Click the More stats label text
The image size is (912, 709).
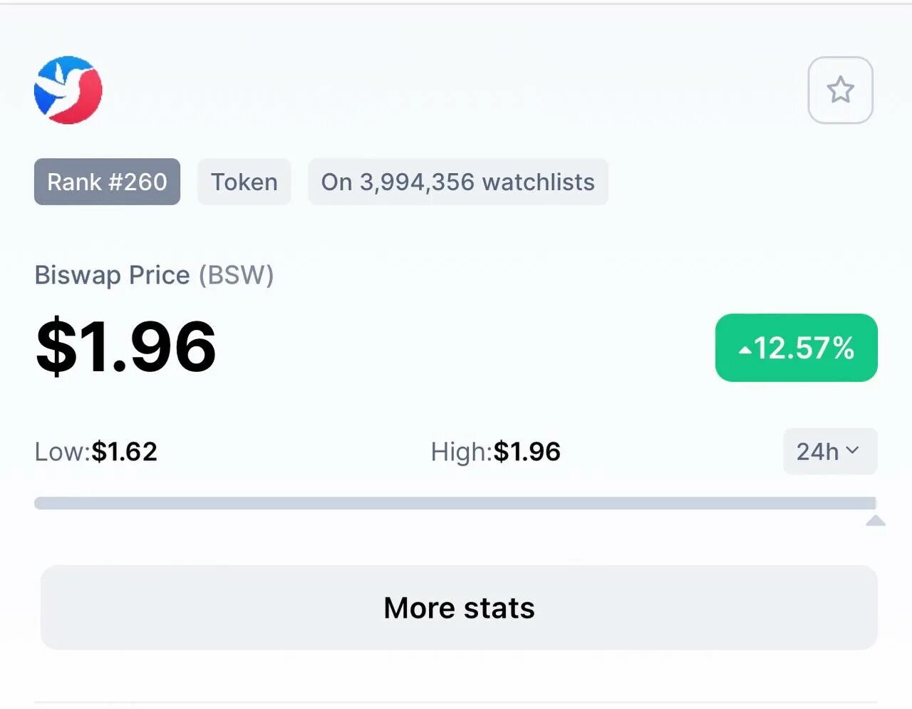[459, 608]
